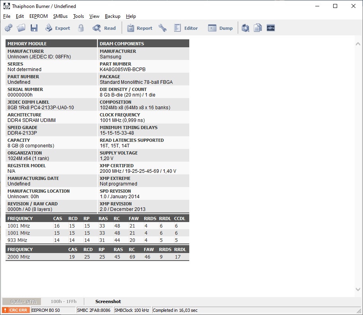This screenshot has height=315, width=363.
Task: Open the File menu
Action: 7,16
